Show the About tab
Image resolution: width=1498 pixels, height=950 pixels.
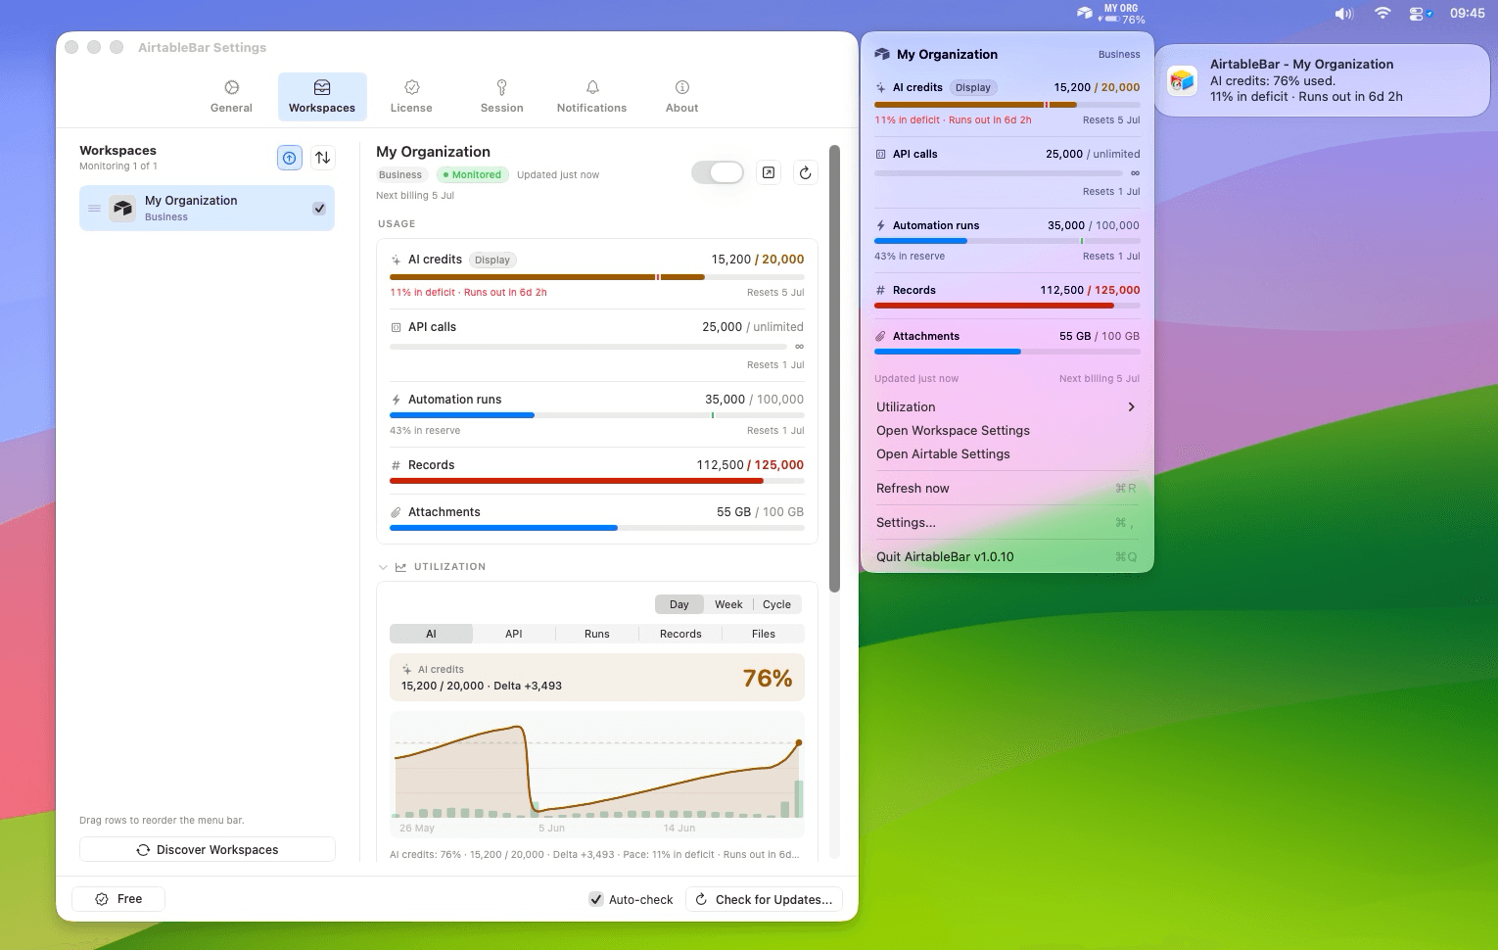(682, 97)
